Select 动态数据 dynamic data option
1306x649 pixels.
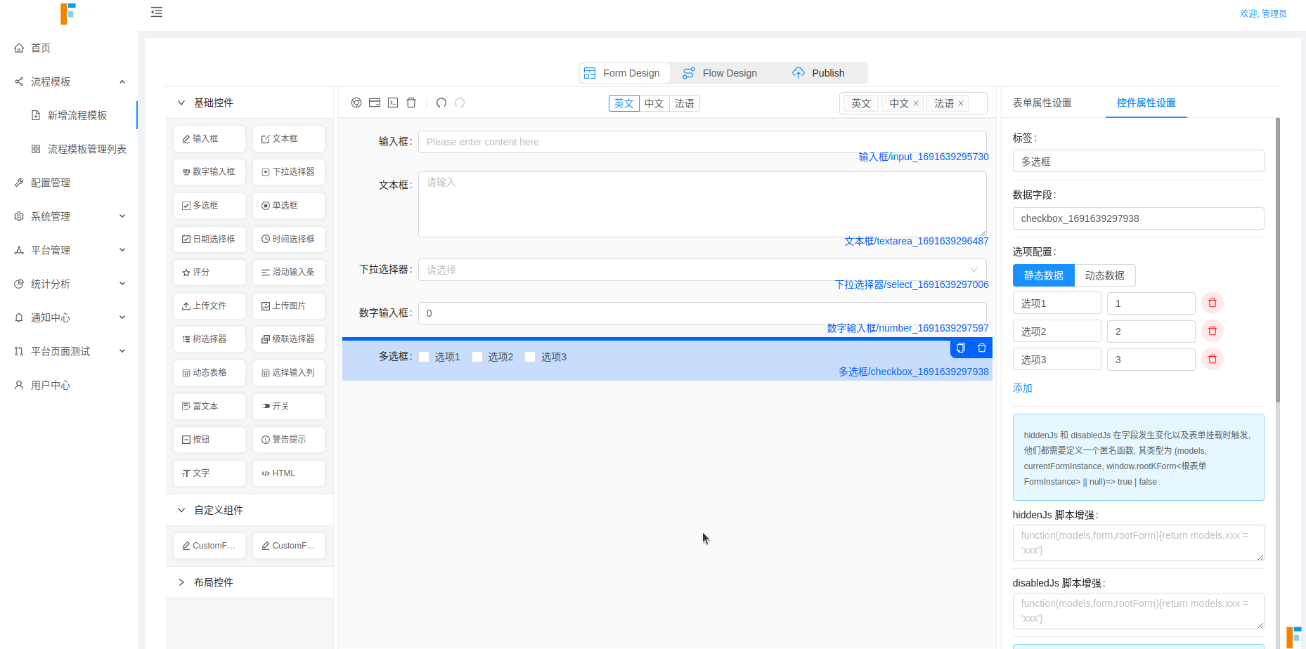click(x=1104, y=275)
